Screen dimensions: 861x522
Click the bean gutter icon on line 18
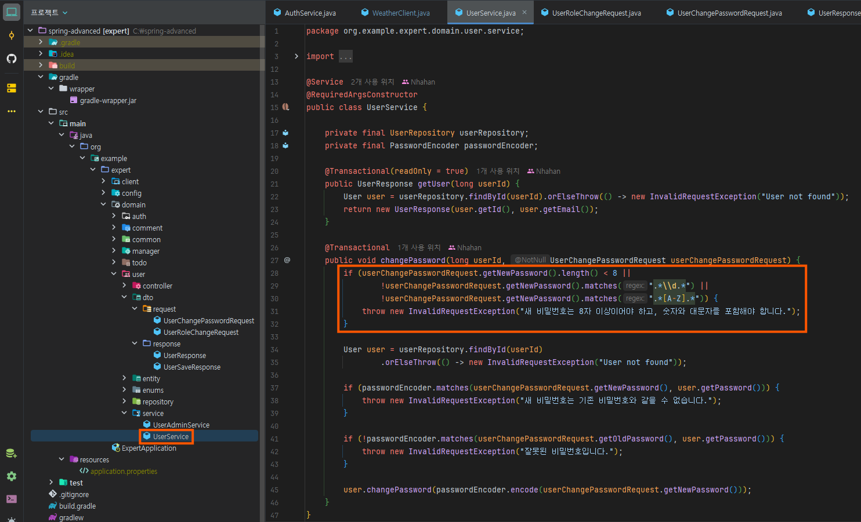point(285,145)
